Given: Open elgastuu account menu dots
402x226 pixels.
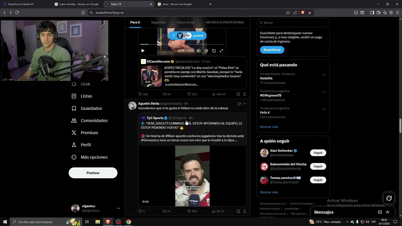Looking at the screenshot, I should point(118,208).
